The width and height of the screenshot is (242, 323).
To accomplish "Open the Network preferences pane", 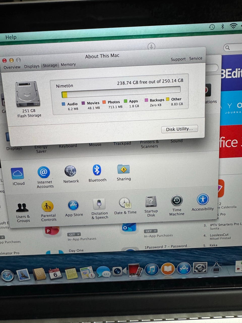I will 70,171.
